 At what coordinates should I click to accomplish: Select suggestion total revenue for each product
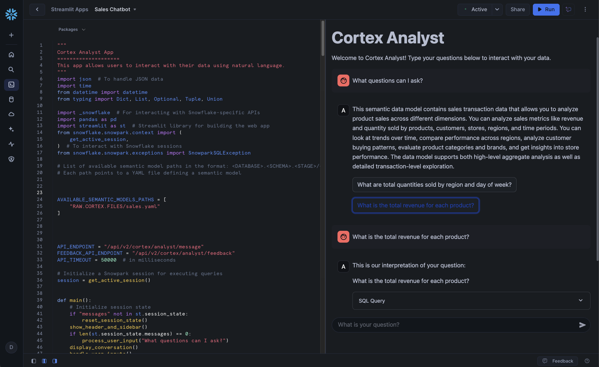pyautogui.click(x=416, y=205)
